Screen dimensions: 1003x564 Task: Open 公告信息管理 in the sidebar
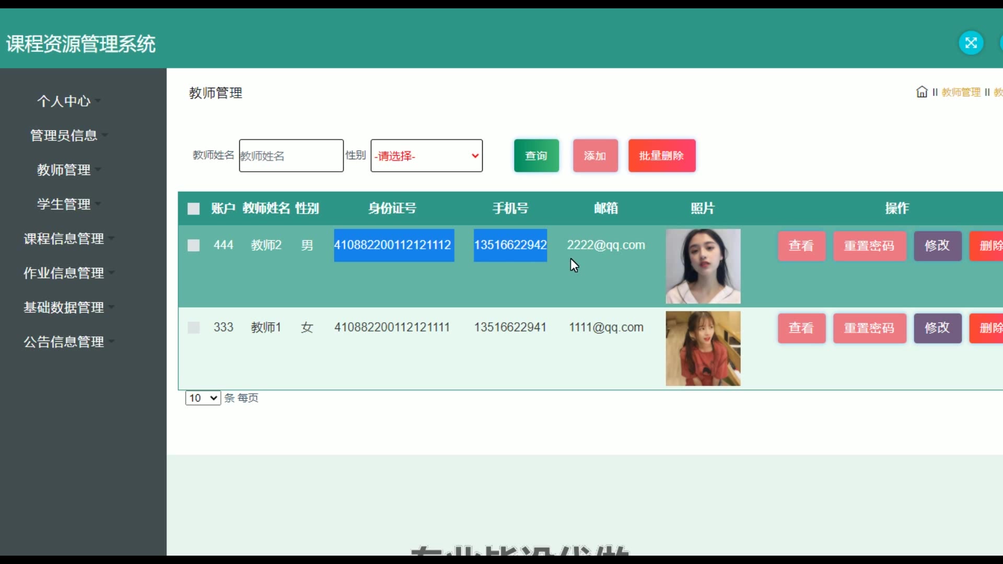pos(64,342)
